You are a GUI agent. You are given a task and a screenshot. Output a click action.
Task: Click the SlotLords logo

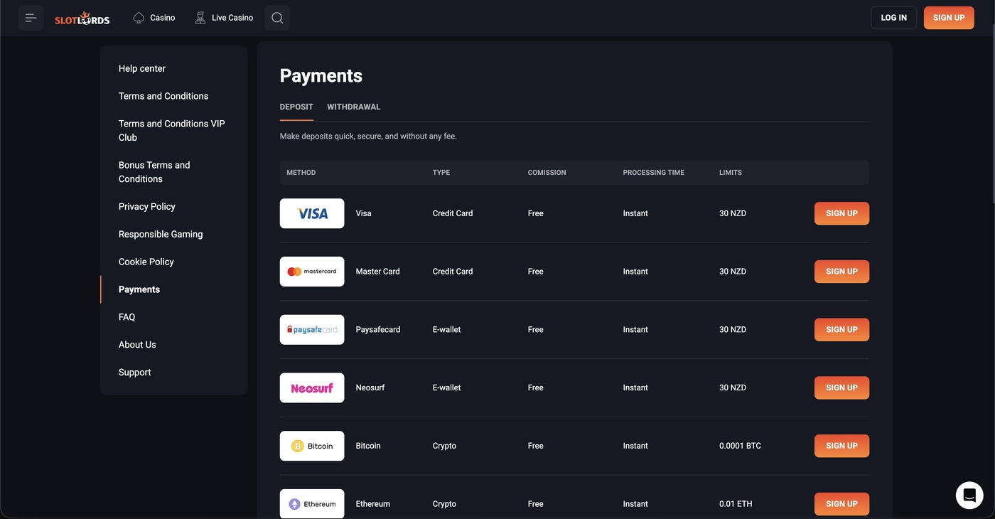point(82,18)
